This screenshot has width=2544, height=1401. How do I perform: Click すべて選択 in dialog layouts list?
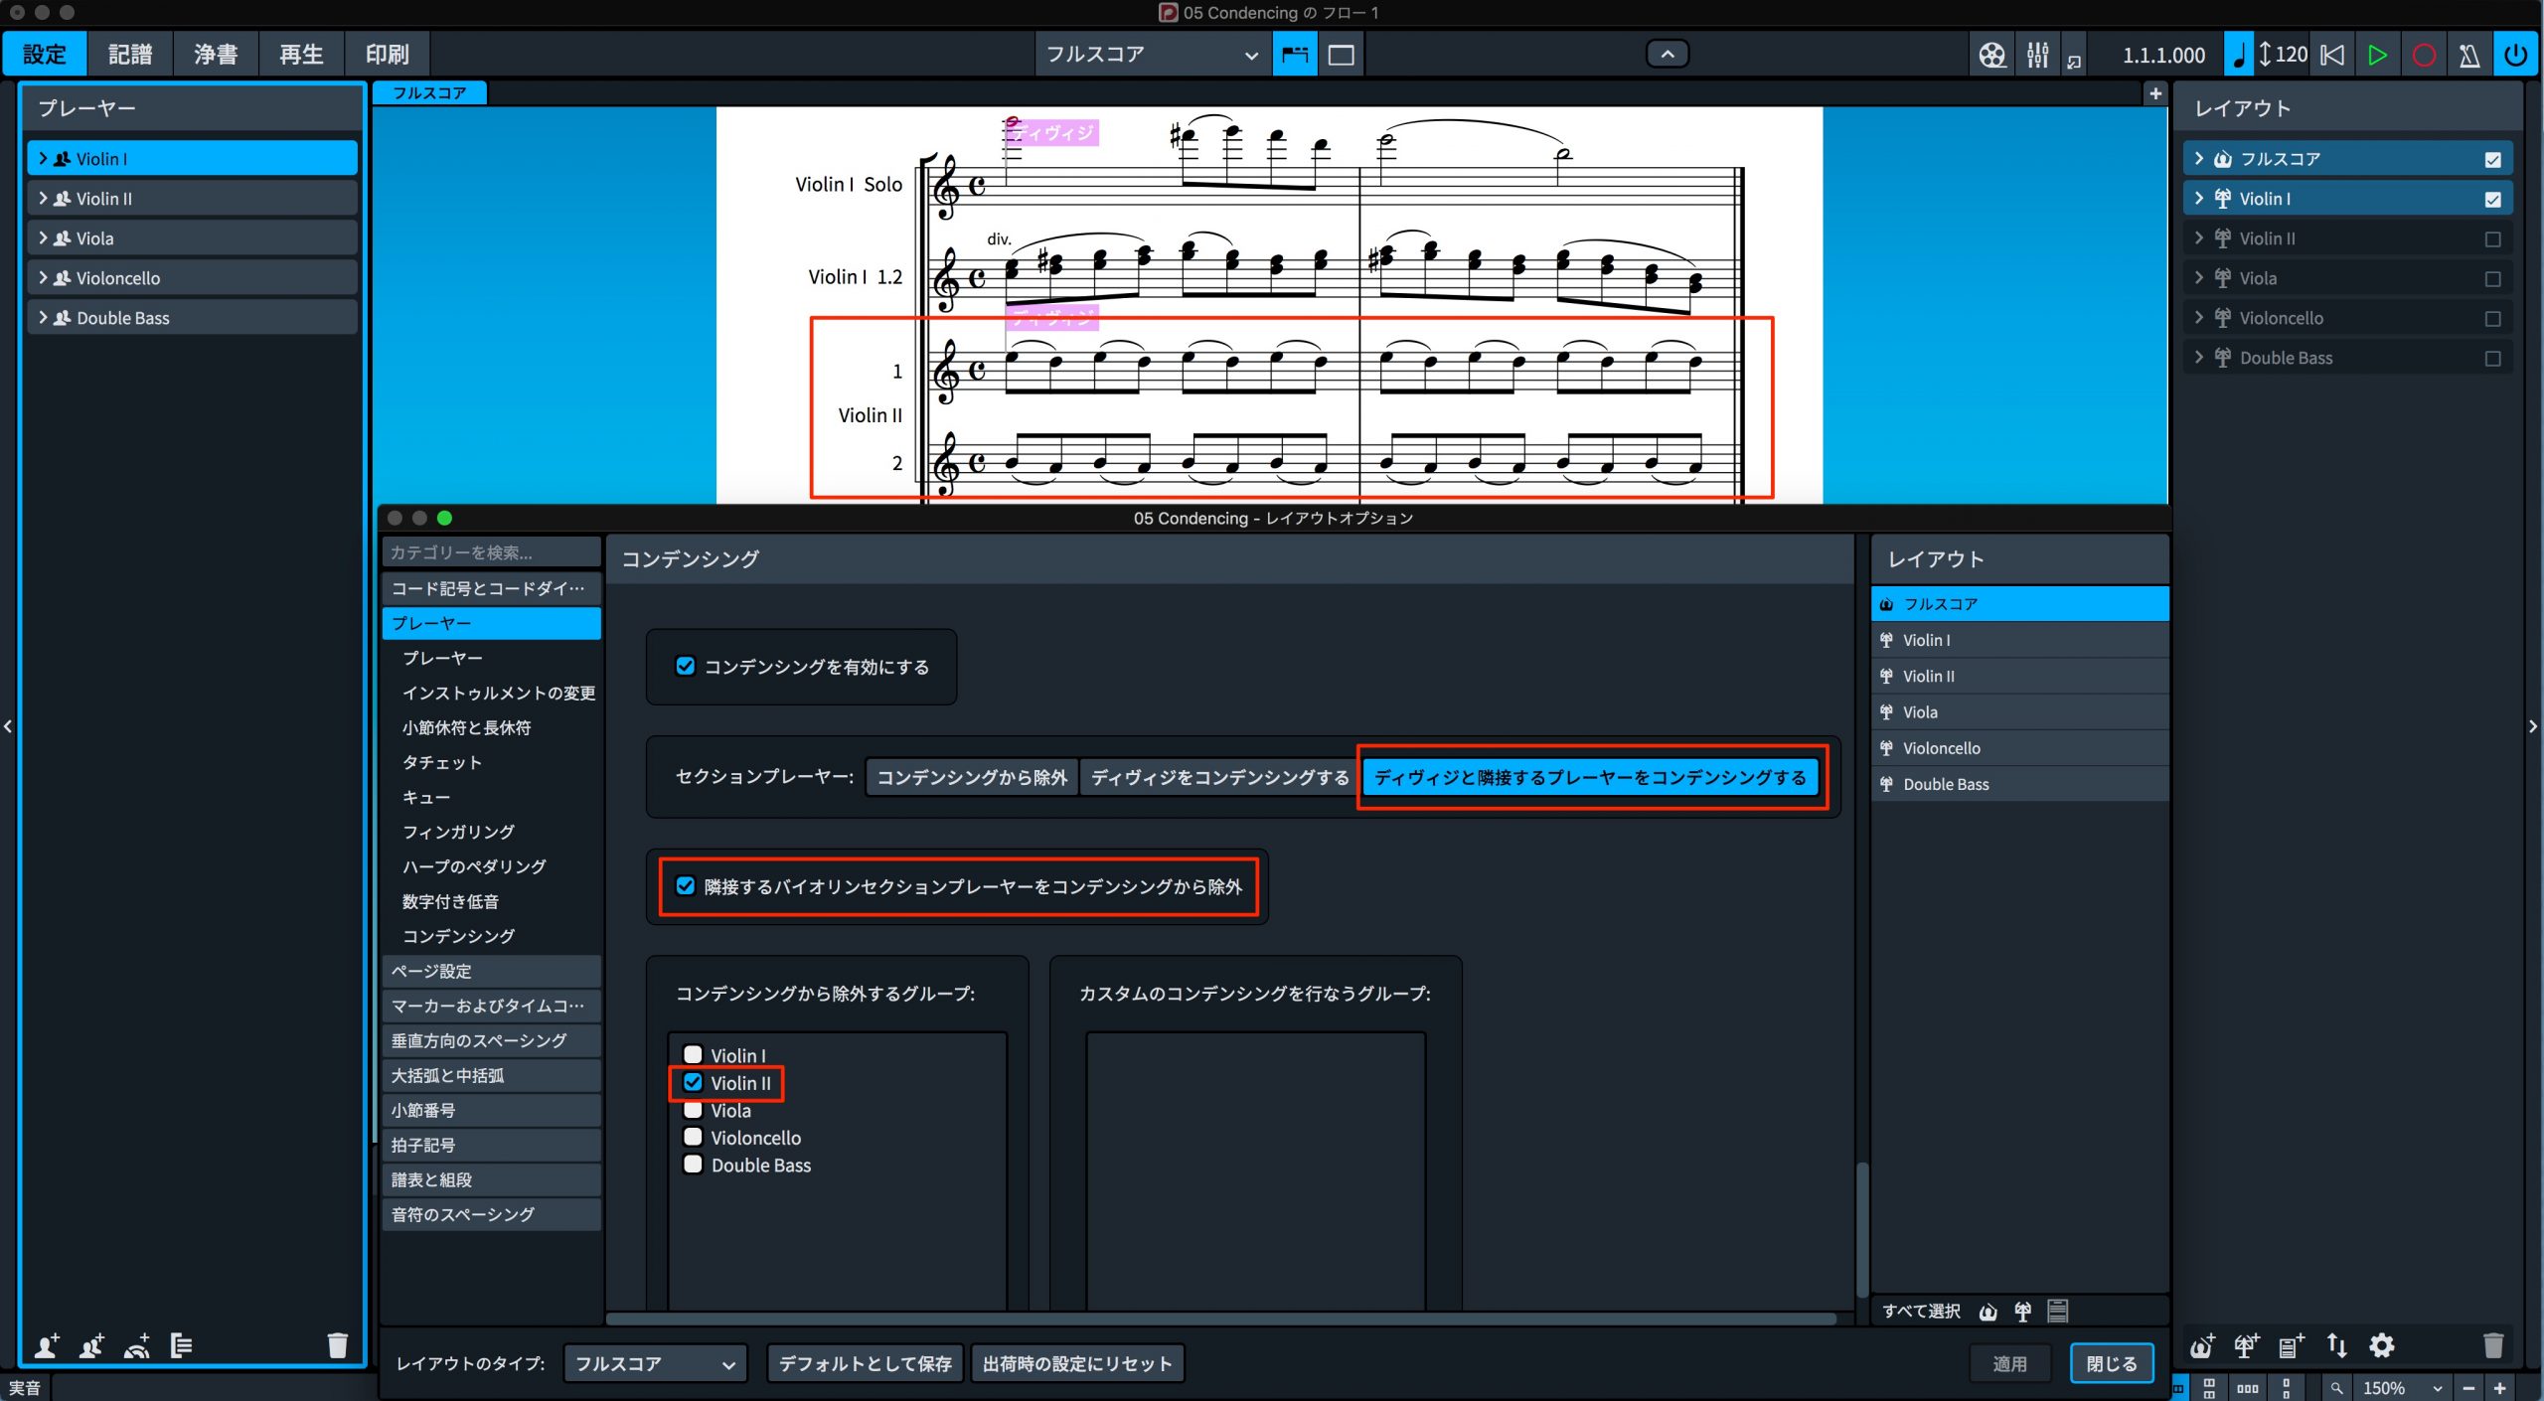tap(1921, 1312)
